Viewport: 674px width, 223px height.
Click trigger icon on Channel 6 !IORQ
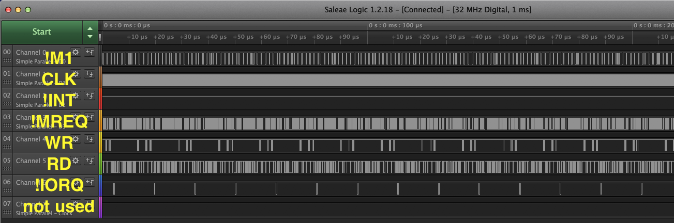tap(89, 182)
